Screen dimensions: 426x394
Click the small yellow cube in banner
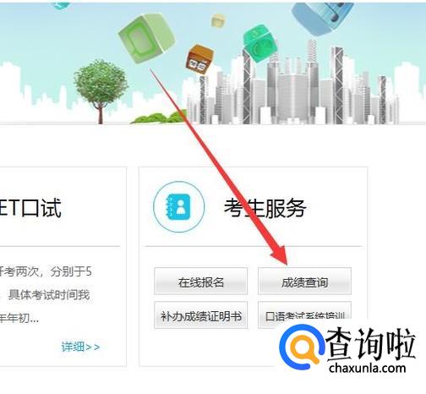[218, 20]
